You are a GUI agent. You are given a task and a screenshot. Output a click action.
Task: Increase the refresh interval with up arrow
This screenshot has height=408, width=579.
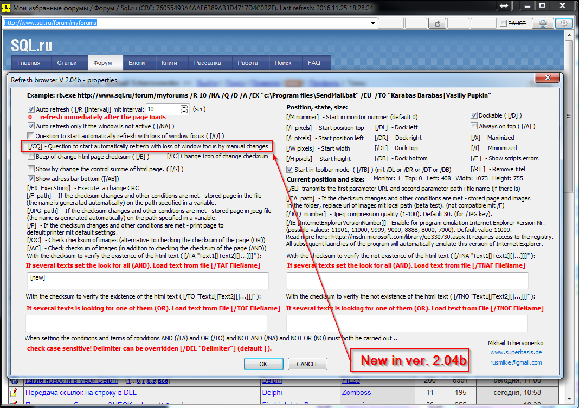[x=184, y=107]
